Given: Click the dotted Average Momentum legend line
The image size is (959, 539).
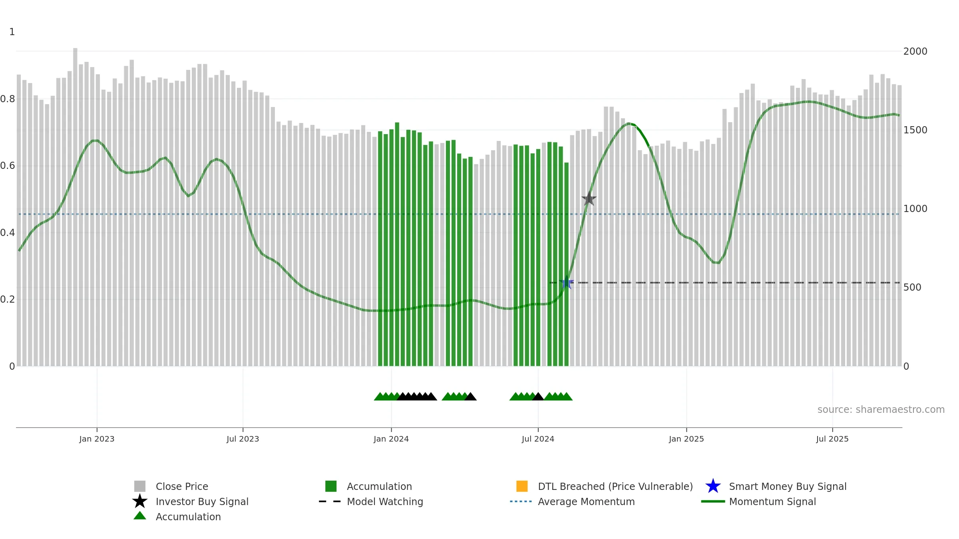Looking at the screenshot, I should tap(521, 501).
